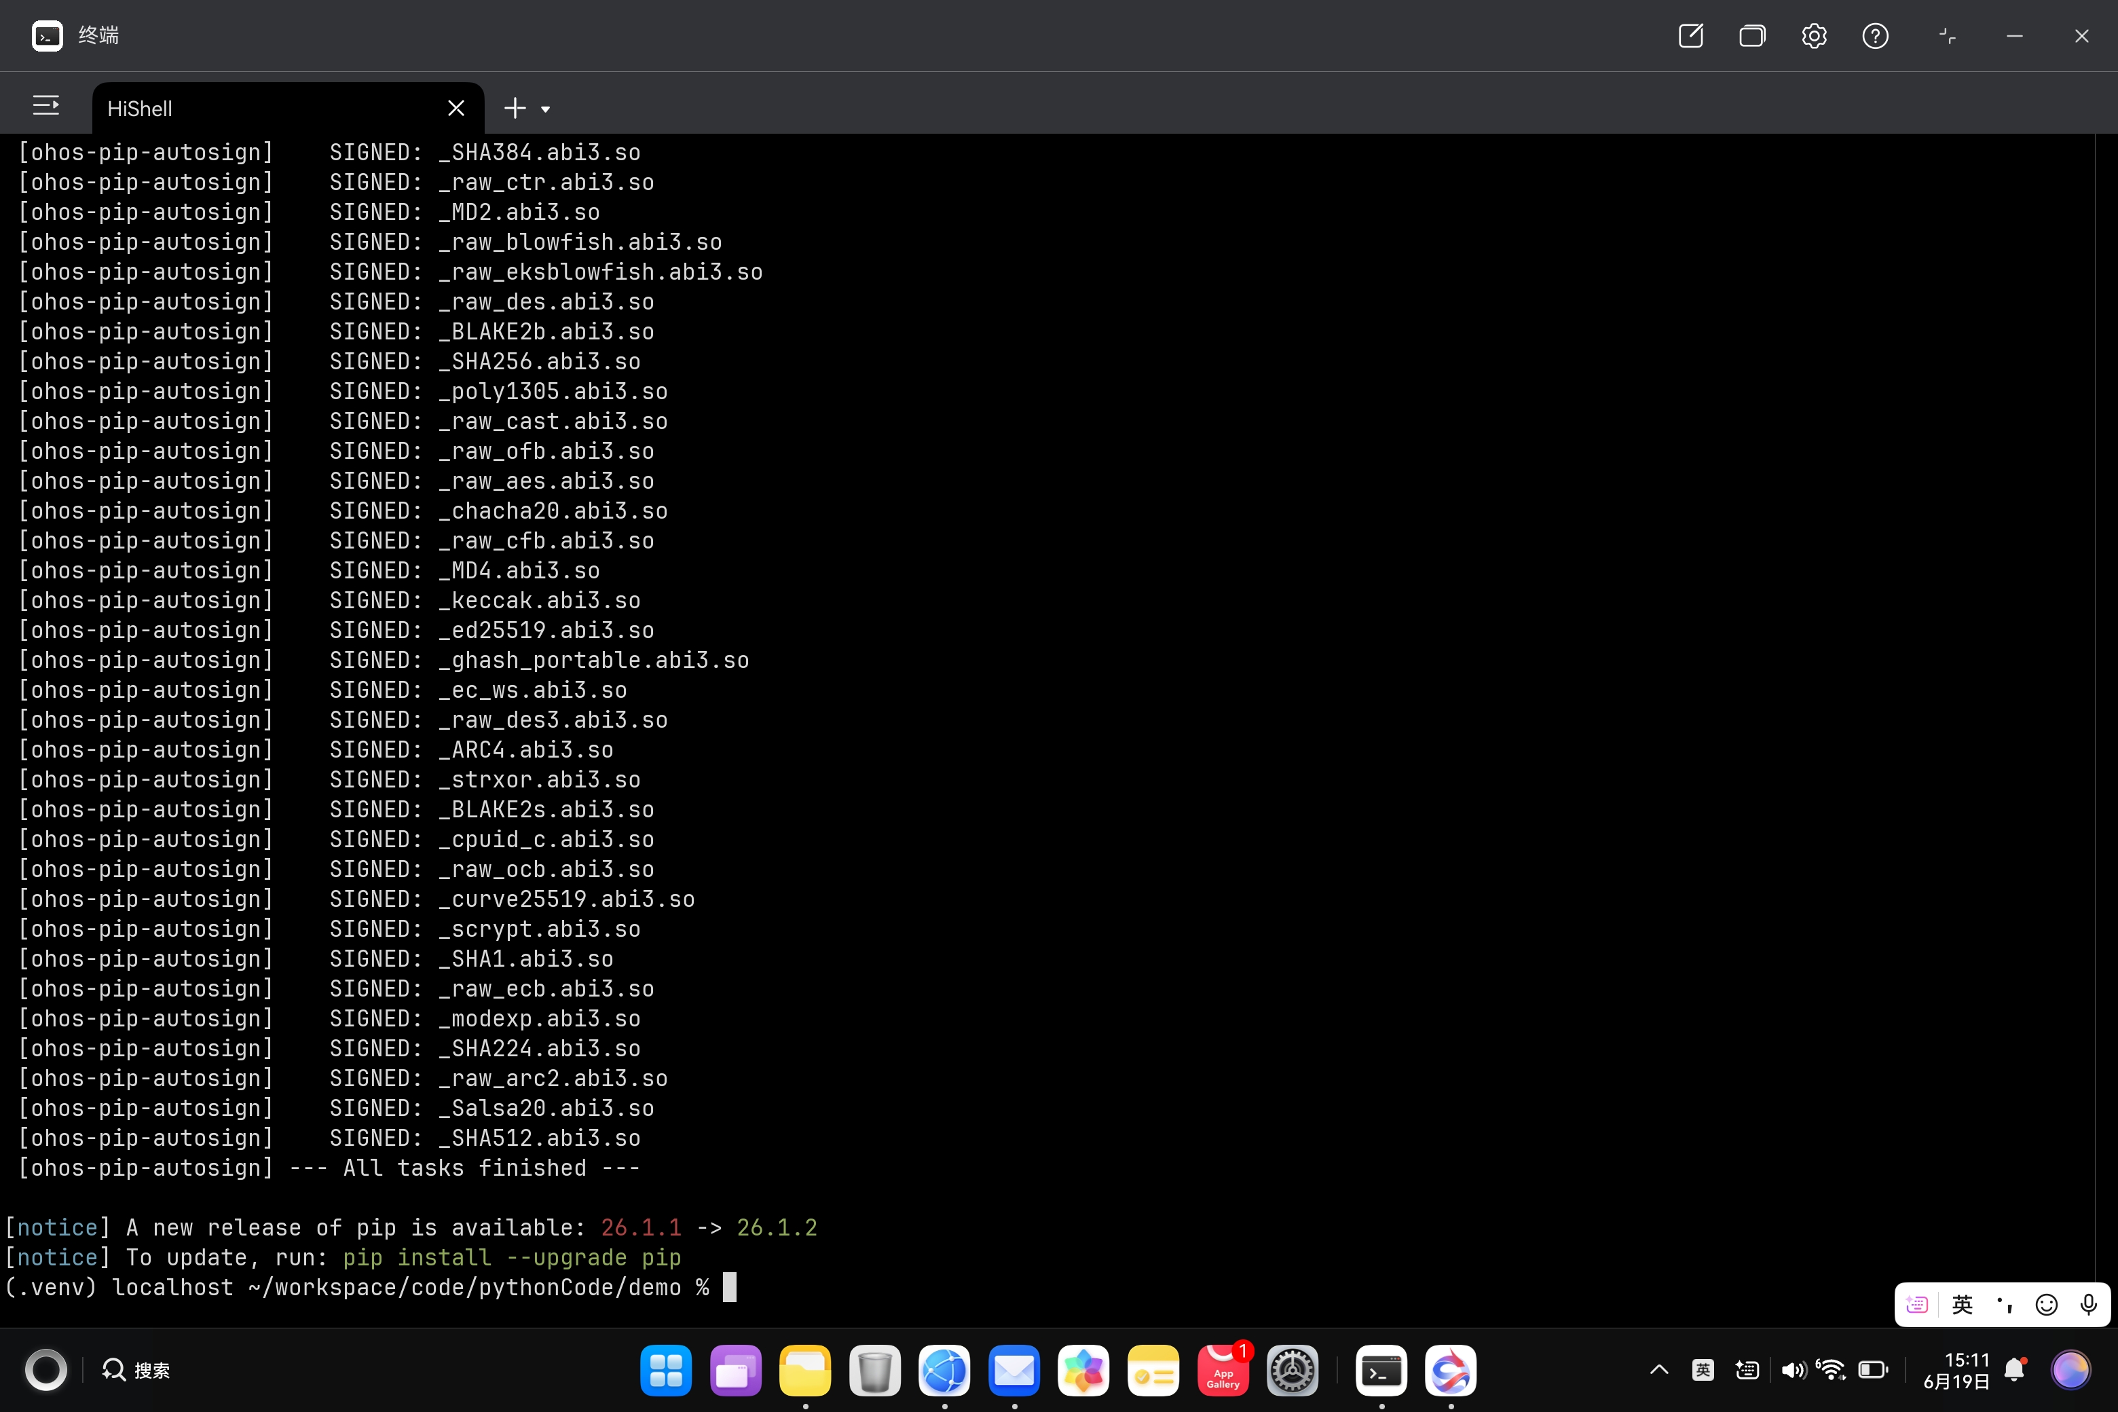The width and height of the screenshot is (2118, 1412).
Task: Open the launcher circle button in dock
Action: (x=46, y=1370)
